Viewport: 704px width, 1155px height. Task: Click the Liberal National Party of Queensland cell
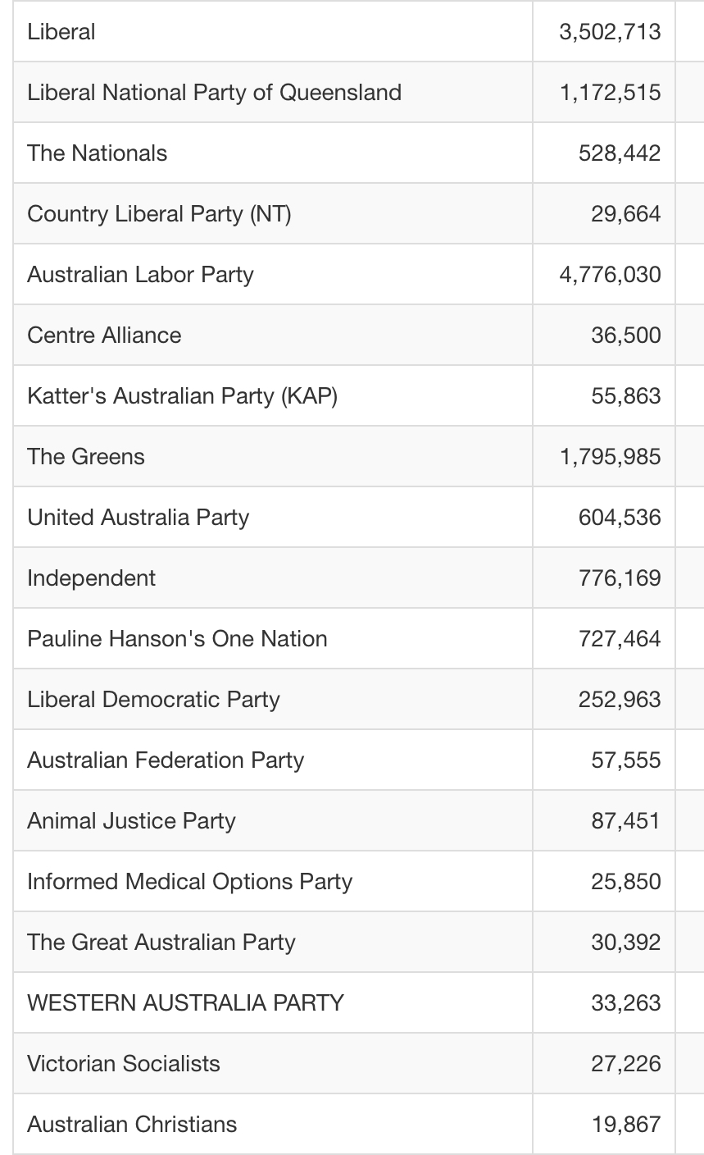pos(273,92)
